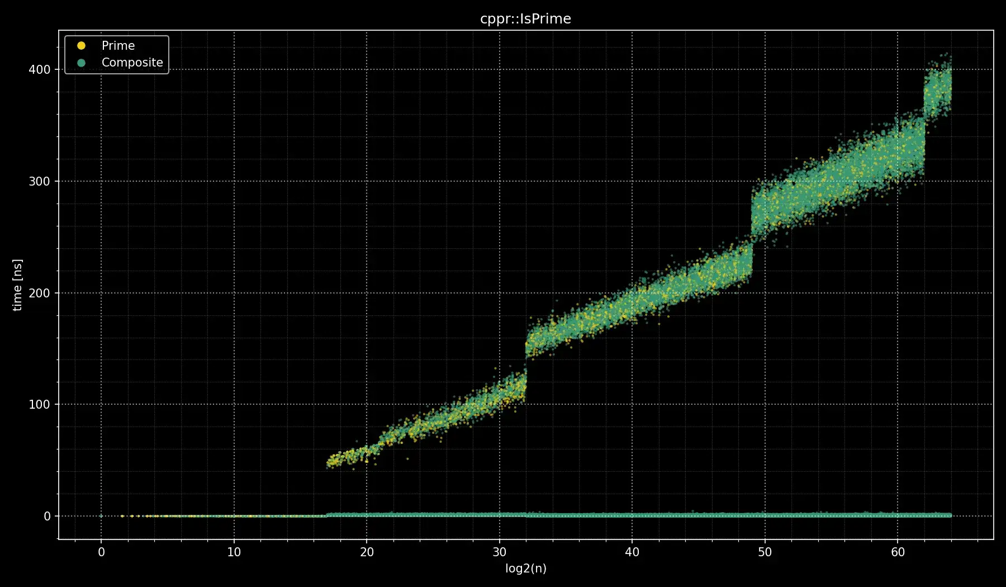Click the y-axis tick label 0
The image size is (1006, 587).
click(x=47, y=517)
